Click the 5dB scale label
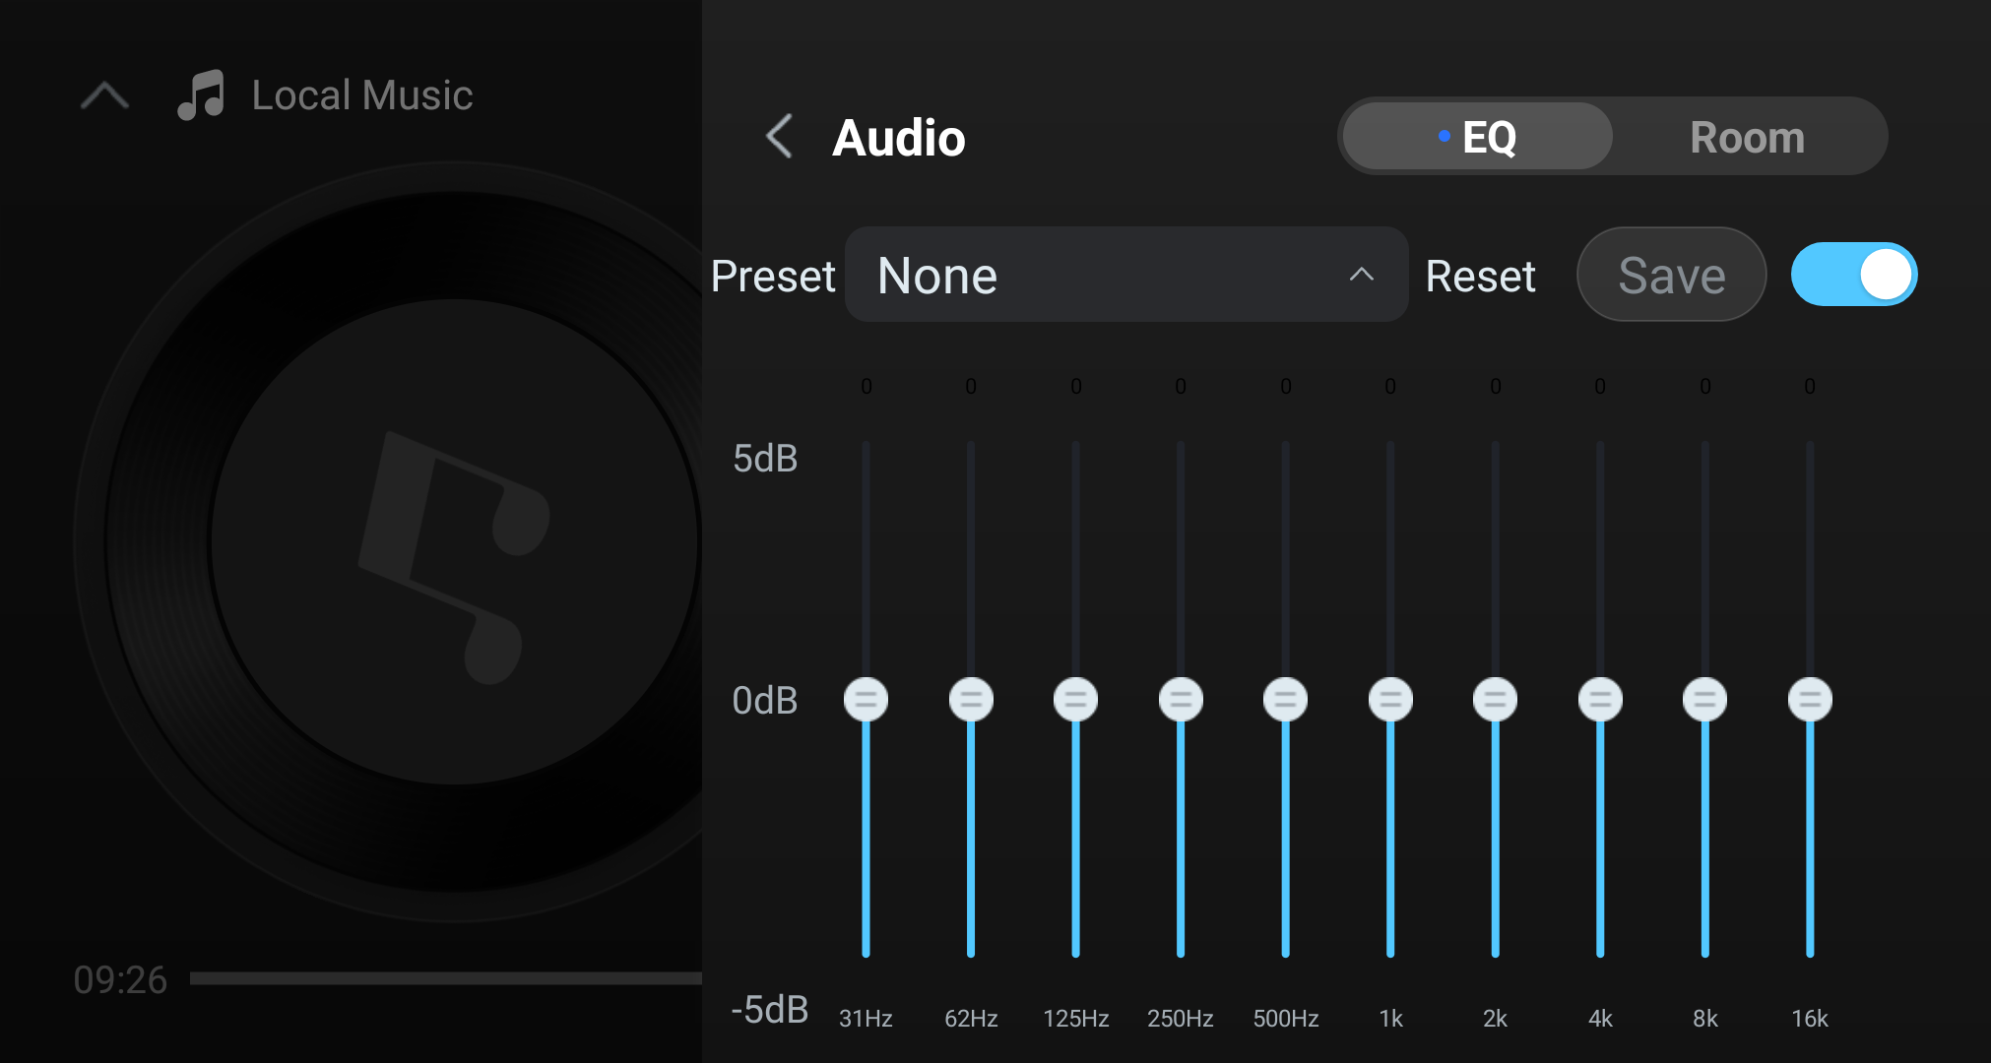 pyautogui.click(x=765, y=459)
